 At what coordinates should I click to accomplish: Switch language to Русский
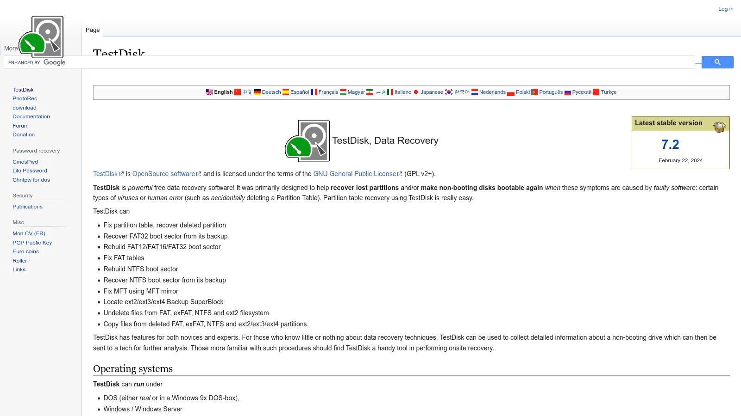pos(582,92)
